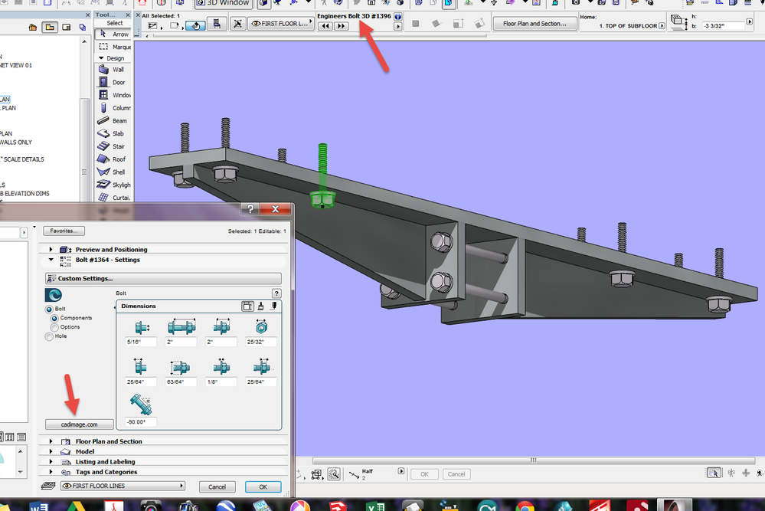765x511 pixels.
Task: Edit the -90.00° angle field
Action: coord(141,422)
